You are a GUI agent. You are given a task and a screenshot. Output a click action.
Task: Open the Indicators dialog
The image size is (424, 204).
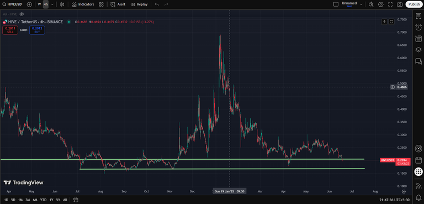pyautogui.click(x=83, y=4)
